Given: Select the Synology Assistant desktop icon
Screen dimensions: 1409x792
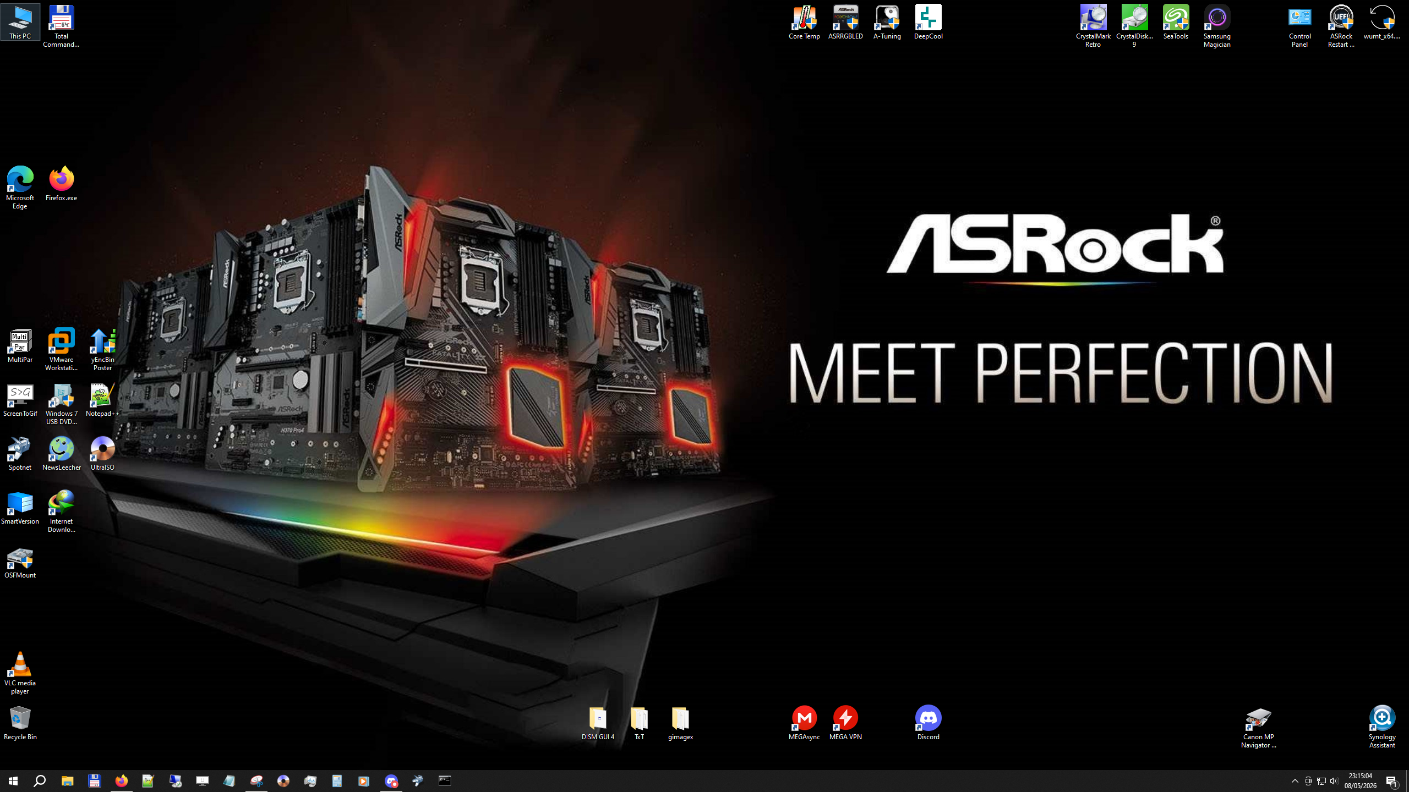Looking at the screenshot, I should [x=1382, y=727].
